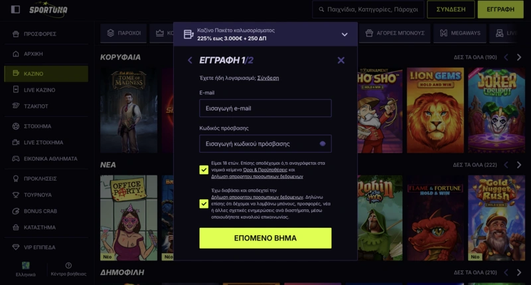Open Gold Nugget Rush game thumbnail
The width and height of the screenshot is (531, 285).
coord(496,218)
